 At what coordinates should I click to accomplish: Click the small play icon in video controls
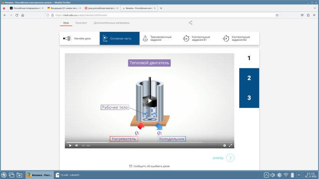click(70, 145)
